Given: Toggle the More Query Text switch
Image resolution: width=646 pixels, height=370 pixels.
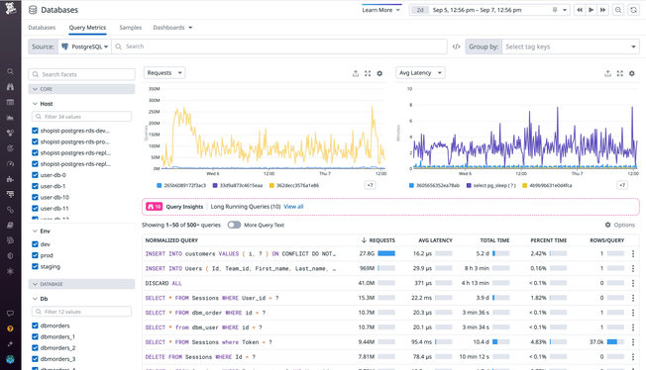Looking at the screenshot, I should [234, 225].
